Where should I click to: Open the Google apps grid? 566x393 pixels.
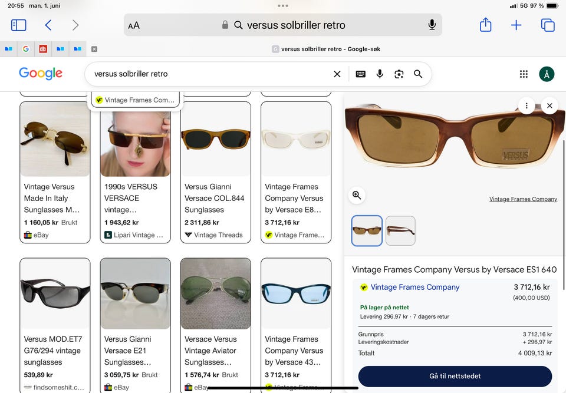tap(524, 74)
